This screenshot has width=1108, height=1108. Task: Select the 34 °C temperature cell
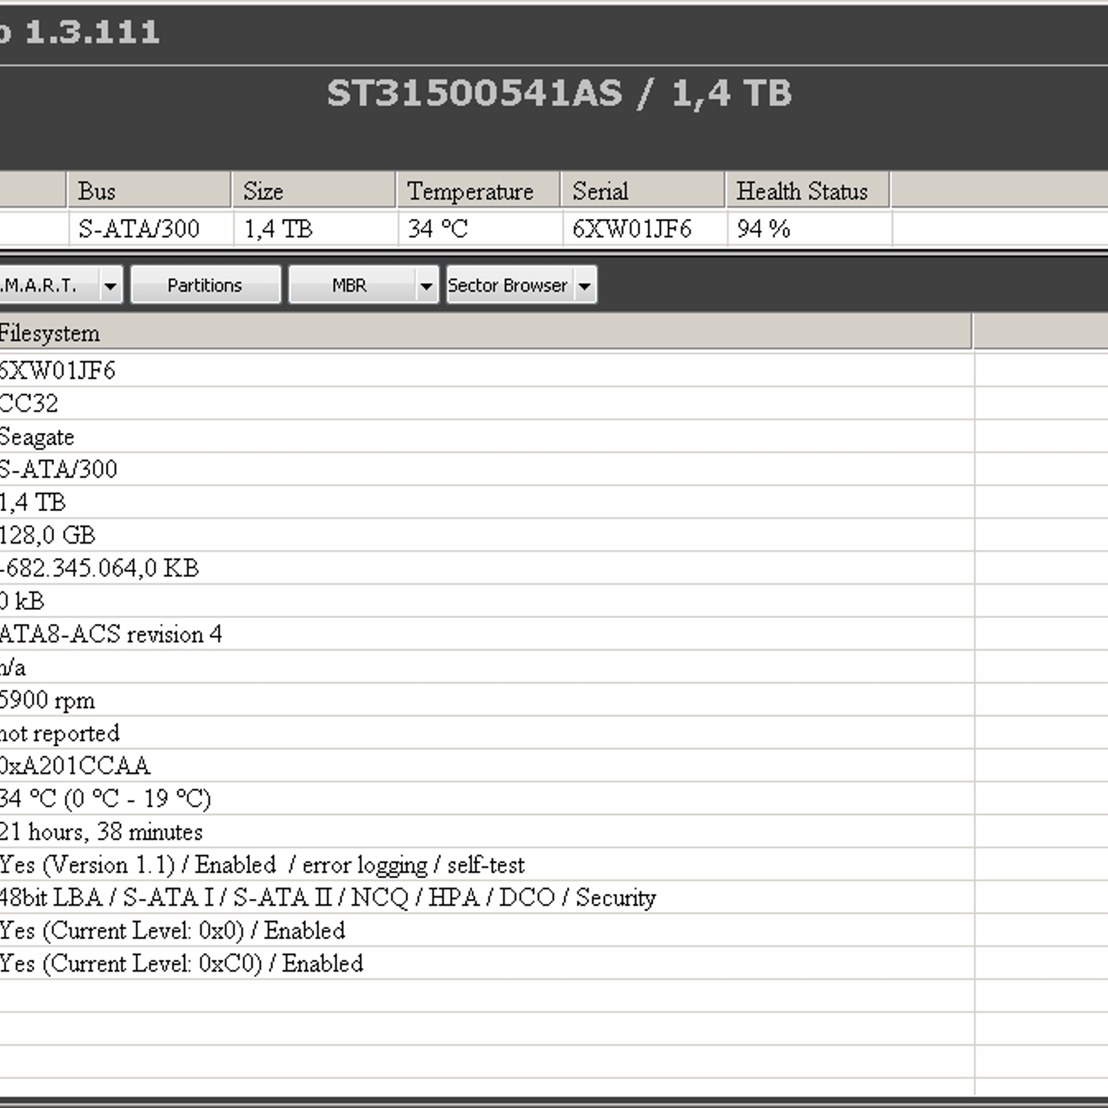click(480, 229)
